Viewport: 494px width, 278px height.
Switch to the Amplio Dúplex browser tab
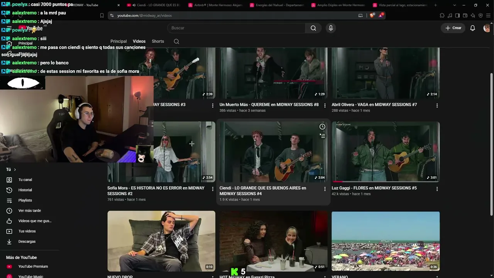tap(338, 5)
